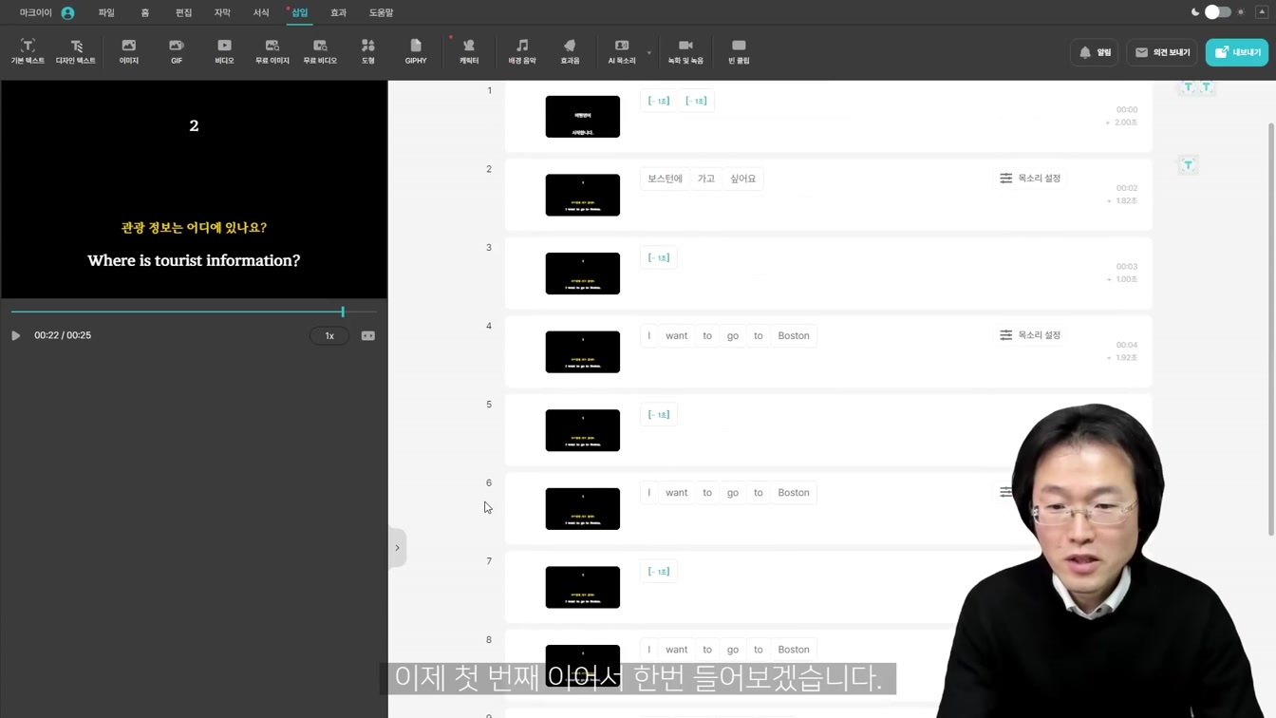Insert a design text (디자인 텍스트)
The height and width of the screenshot is (718, 1276).
pos(76,51)
